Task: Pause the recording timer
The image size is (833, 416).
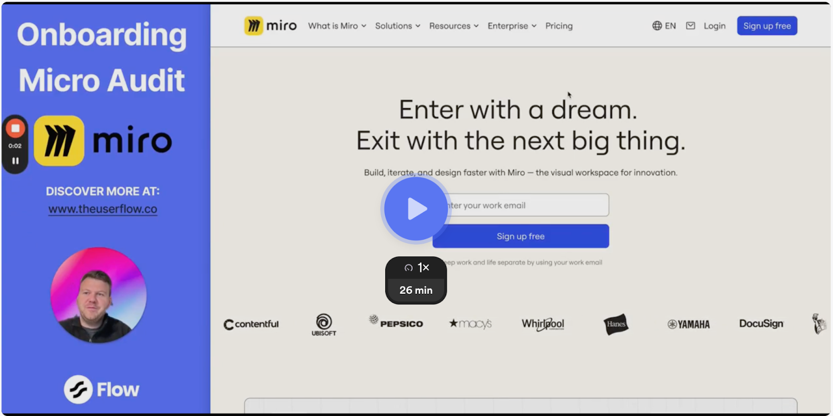Action: pyautogui.click(x=15, y=161)
